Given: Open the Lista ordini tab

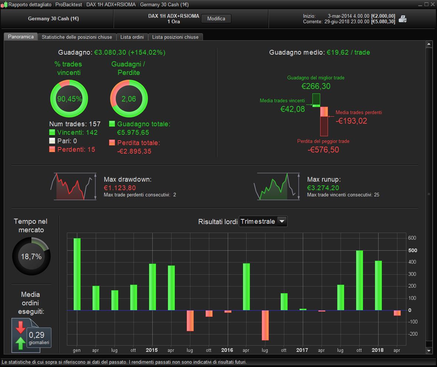Looking at the screenshot, I should (x=132, y=37).
